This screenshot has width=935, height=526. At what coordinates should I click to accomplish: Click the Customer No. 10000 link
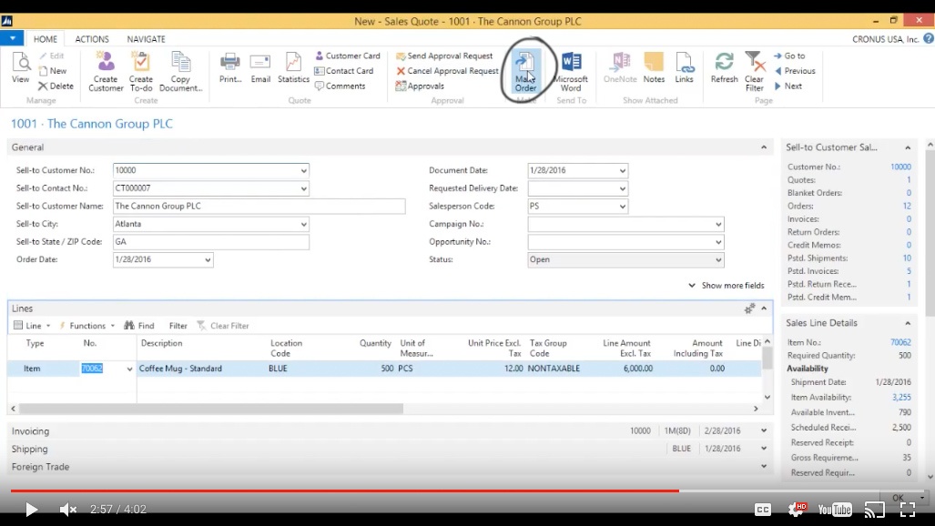900,167
